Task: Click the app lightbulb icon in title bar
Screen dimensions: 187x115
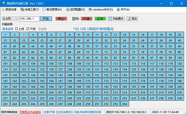Action: click(4, 3)
